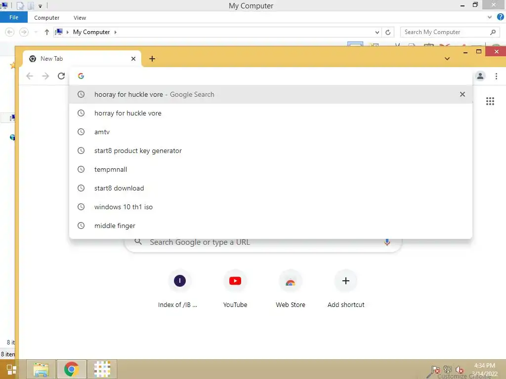The height and width of the screenshot is (379, 506).
Task: Choose the 'amtv' suggestion
Action: click(x=271, y=132)
